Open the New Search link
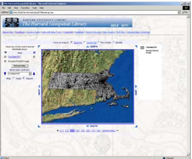192x159 pixels. [x=109, y=32]
